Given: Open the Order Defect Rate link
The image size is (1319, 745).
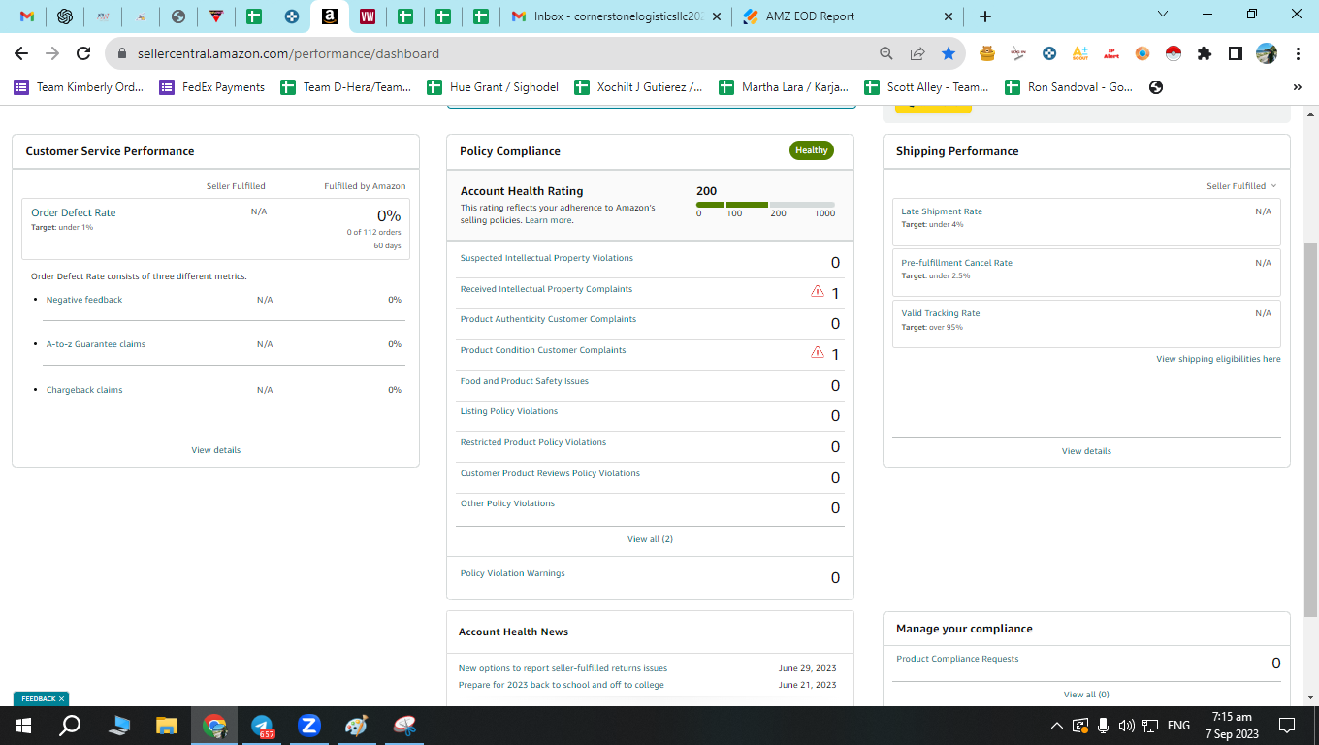Looking at the screenshot, I should (74, 212).
